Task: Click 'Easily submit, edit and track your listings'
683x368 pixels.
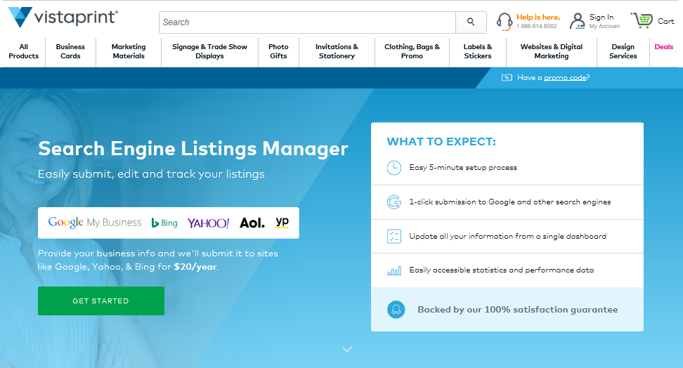Action: 151,173
